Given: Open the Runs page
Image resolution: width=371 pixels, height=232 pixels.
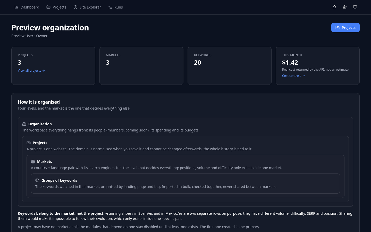Looking at the screenshot, I should [x=115, y=7].
